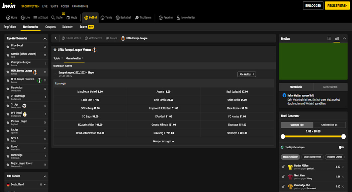Click the Wettbewerbe breadcrumb globe icon
352x192 pixels.
coord(86,38)
